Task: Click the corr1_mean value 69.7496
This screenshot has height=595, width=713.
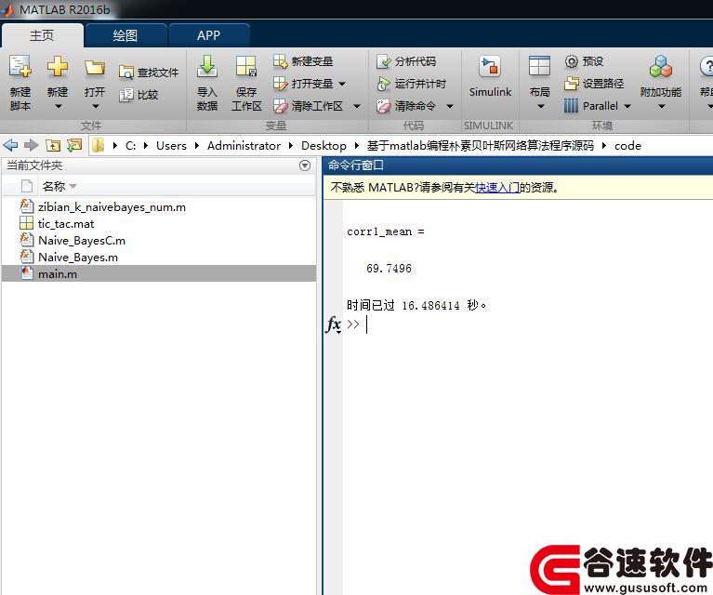Action: pos(389,268)
